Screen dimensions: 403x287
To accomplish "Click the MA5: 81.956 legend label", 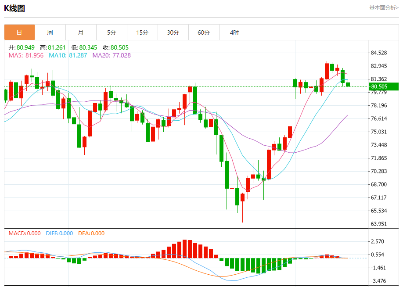I will [x=26, y=55].
